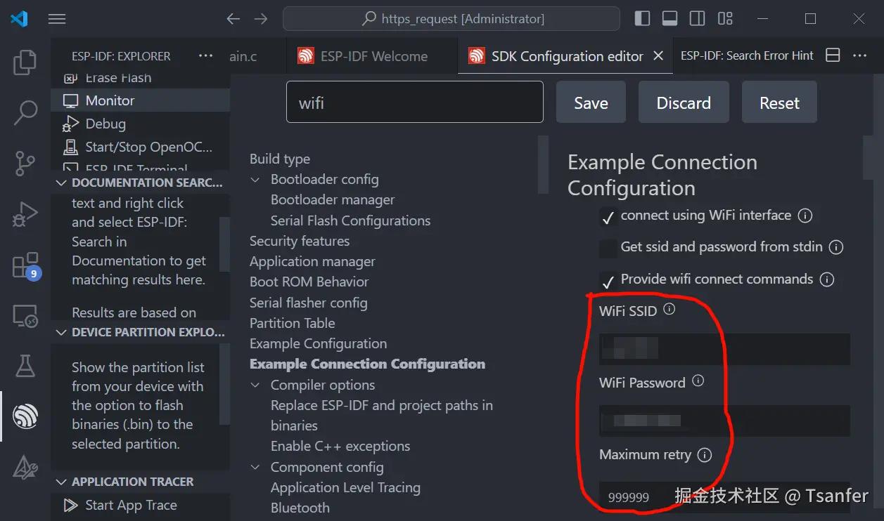This screenshot has height=521, width=884.
Task: Switch to the ain.c editor tab
Action: pos(243,56)
